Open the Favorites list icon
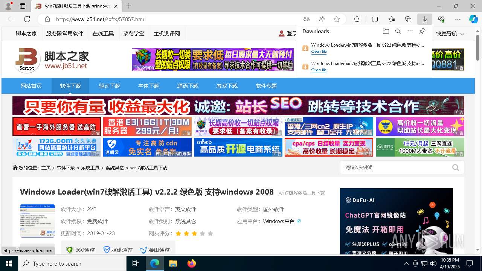Image resolution: width=482 pixels, height=271 pixels. tap(392, 19)
